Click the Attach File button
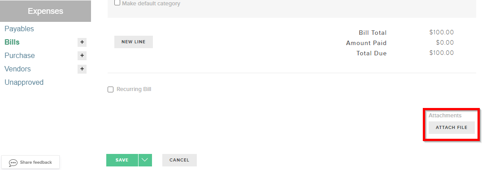 452,128
